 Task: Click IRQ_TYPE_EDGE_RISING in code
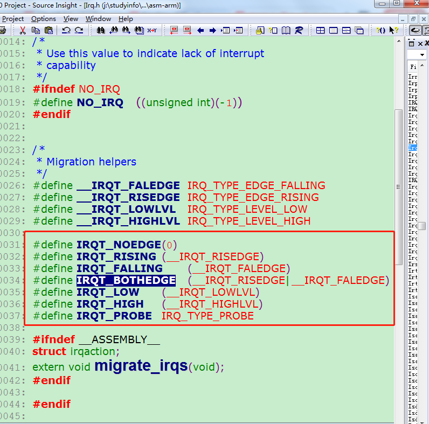click(253, 197)
